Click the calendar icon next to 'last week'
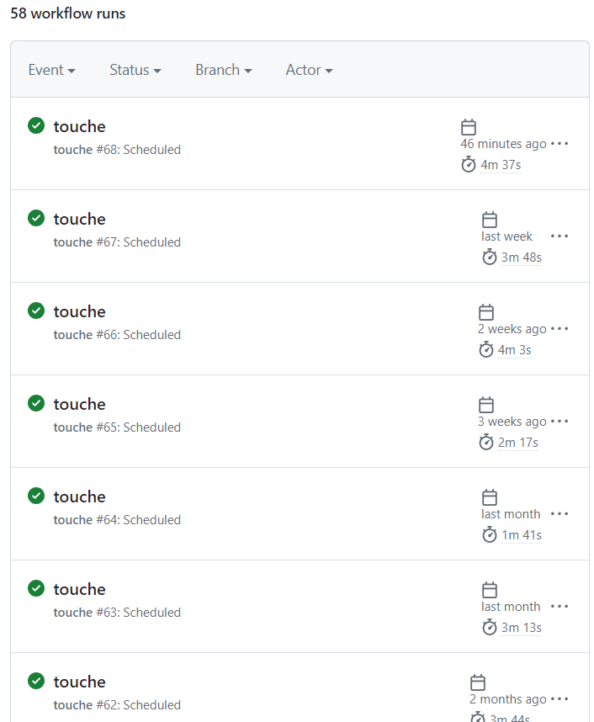This screenshot has width=594, height=722. (490, 219)
